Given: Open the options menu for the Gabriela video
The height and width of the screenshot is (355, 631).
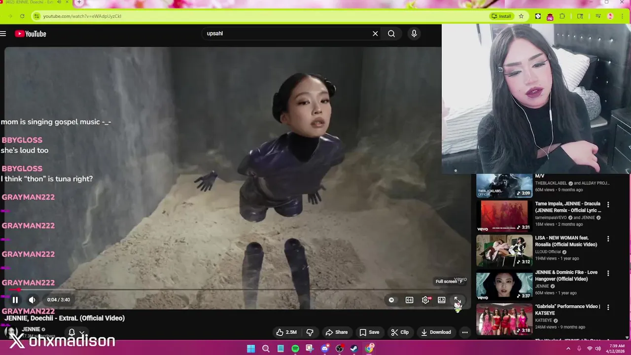Looking at the screenshot, I should point(608,307).
